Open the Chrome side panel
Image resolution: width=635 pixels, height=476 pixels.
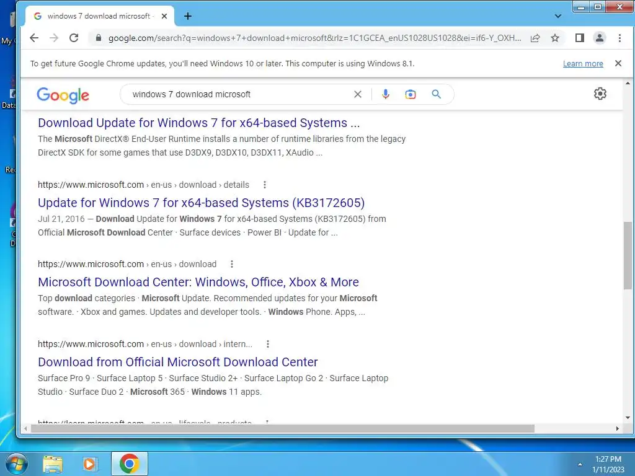580,38
